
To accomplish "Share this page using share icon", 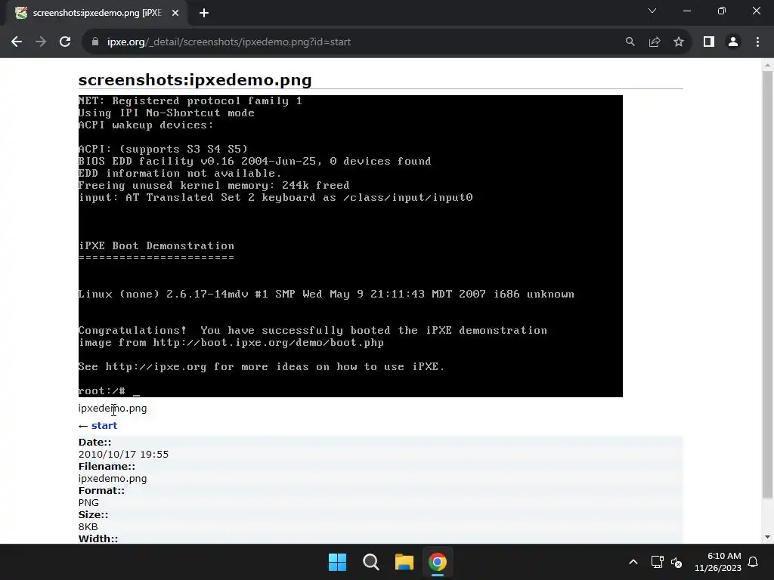I will [655, 42].
